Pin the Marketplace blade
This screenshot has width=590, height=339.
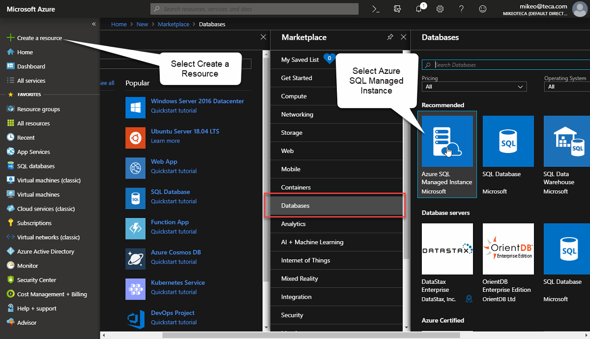tap(390, 37)
